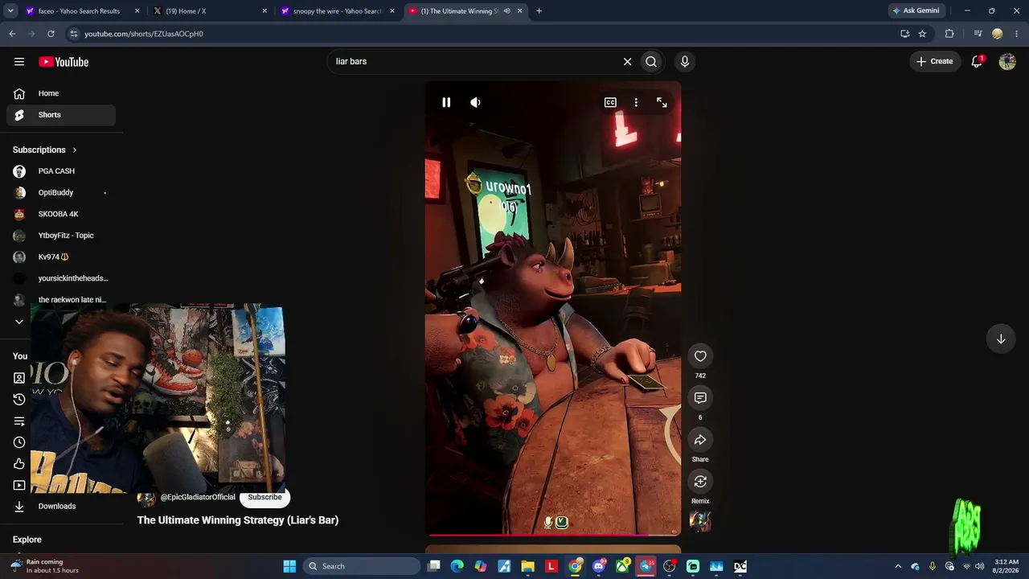Open comments for the Short
This screenshot has width=1029, height=579.
tap(700, 398)
